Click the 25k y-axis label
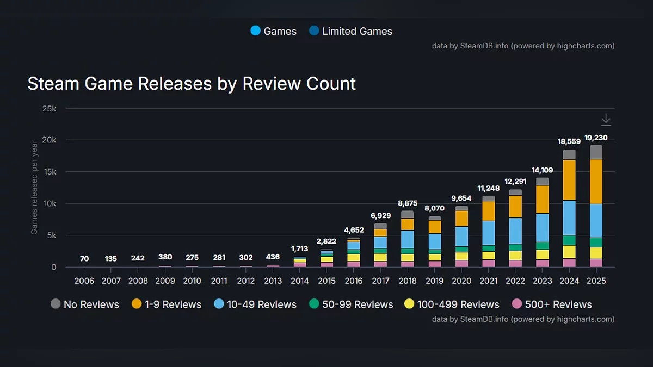This screenshot has height=367, width=653. tap(50, 109)
